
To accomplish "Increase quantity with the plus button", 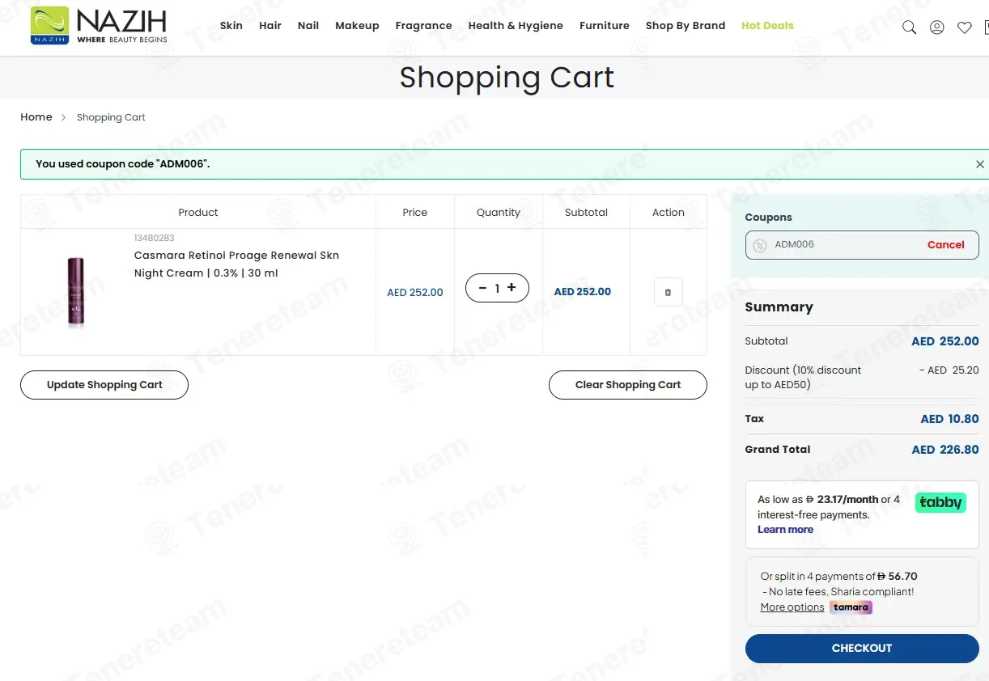I will (x=511, y=288).
